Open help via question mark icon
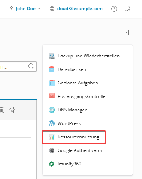 [x=114, y=9]
